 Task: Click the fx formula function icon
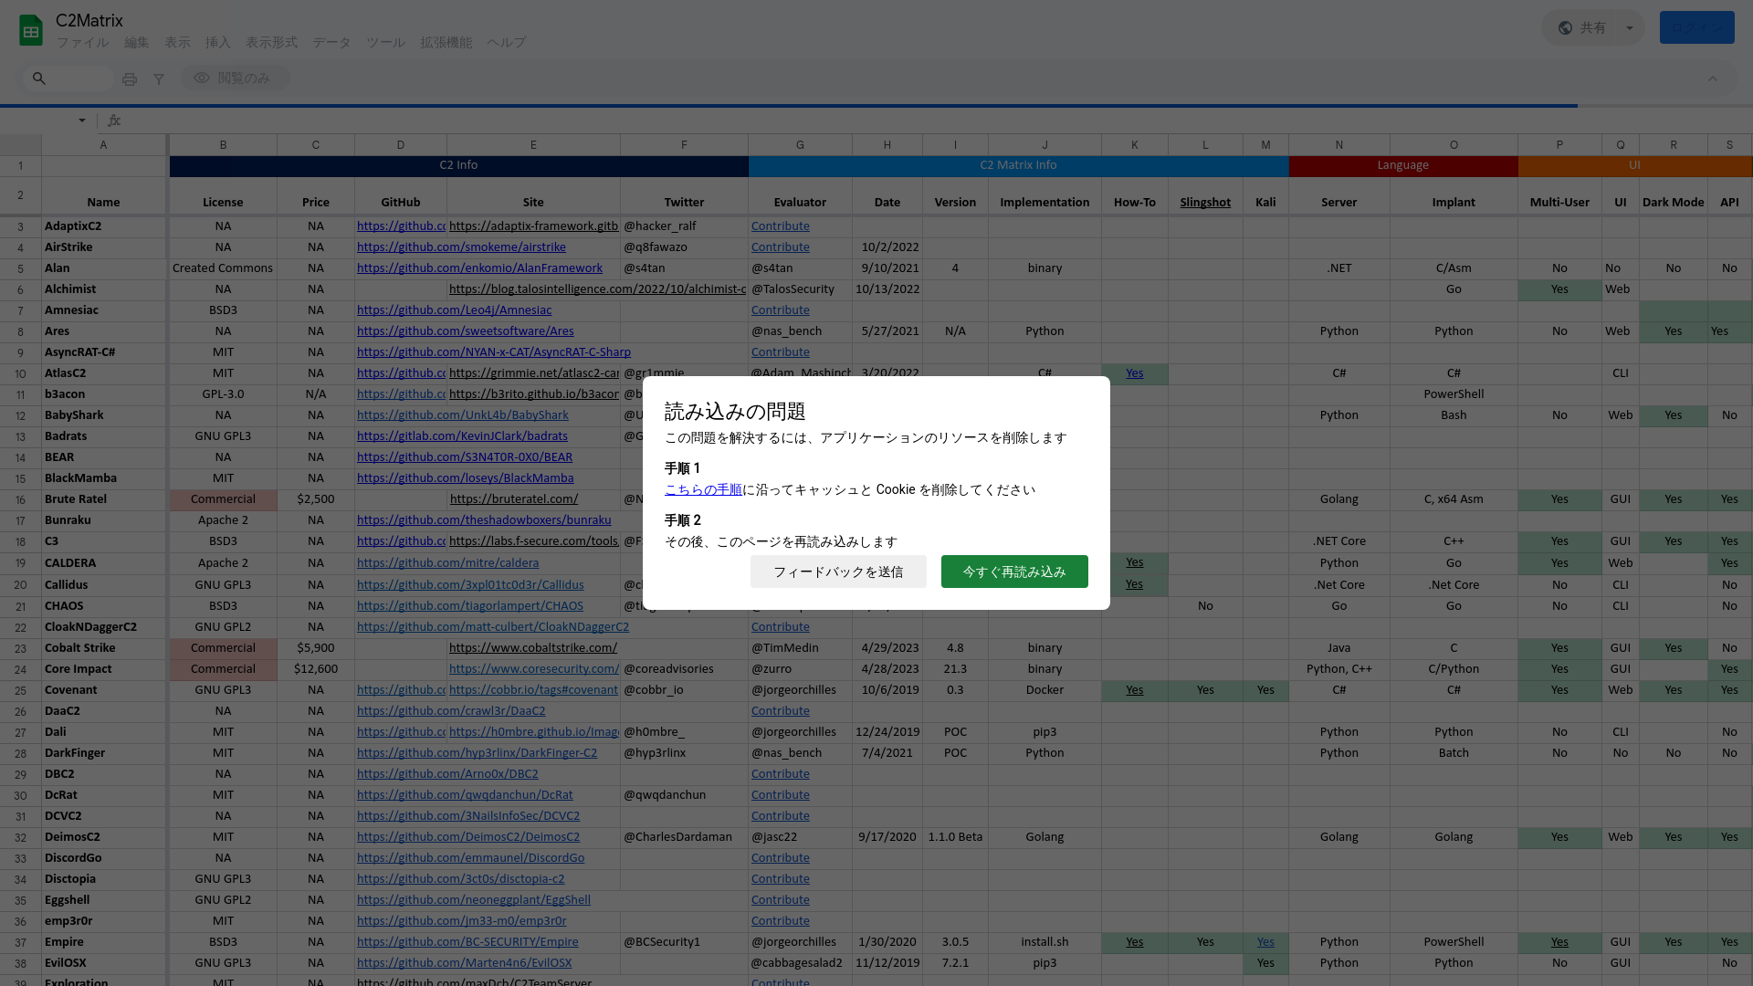click(x=114, y=121)
